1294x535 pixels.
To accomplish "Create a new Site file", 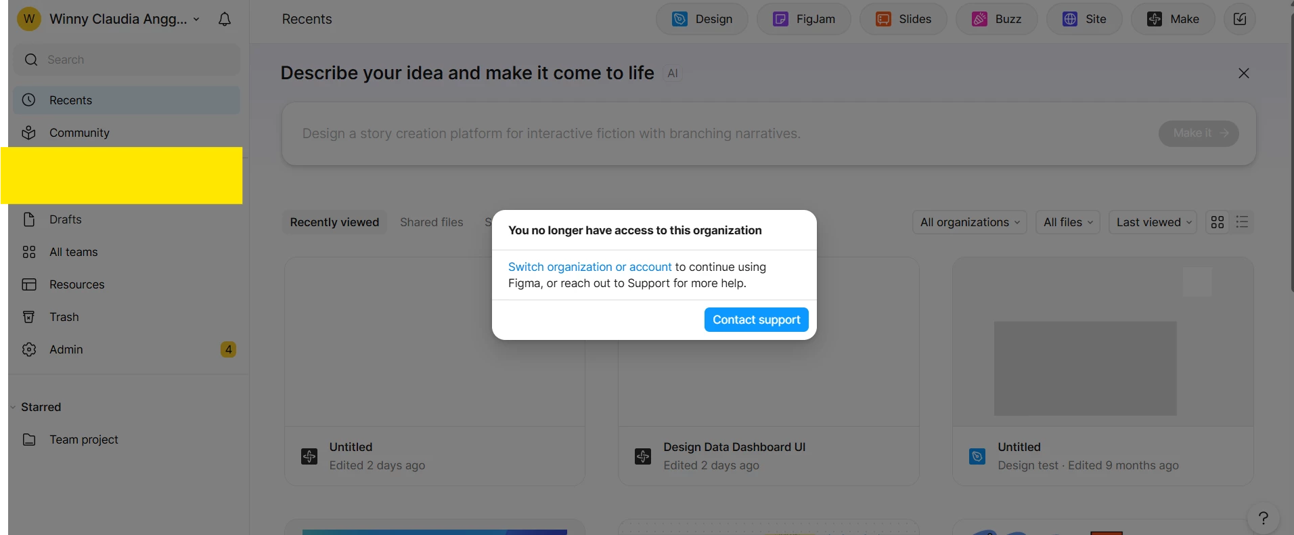I will coord(1084,19).
